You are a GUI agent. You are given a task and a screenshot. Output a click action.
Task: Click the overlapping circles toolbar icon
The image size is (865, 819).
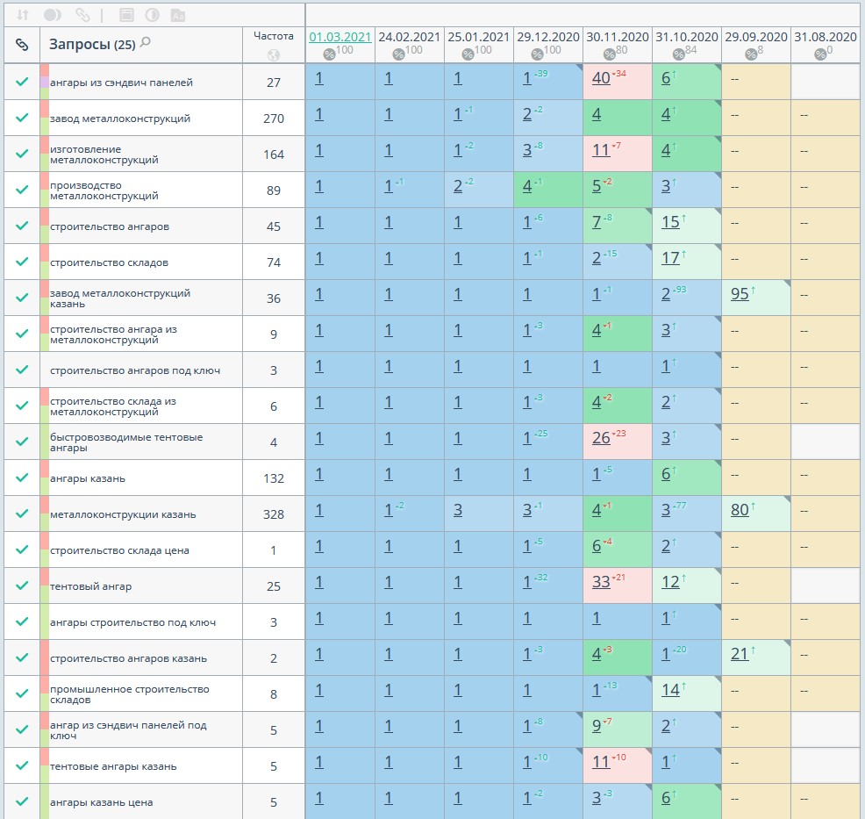[x=53, y=15]
